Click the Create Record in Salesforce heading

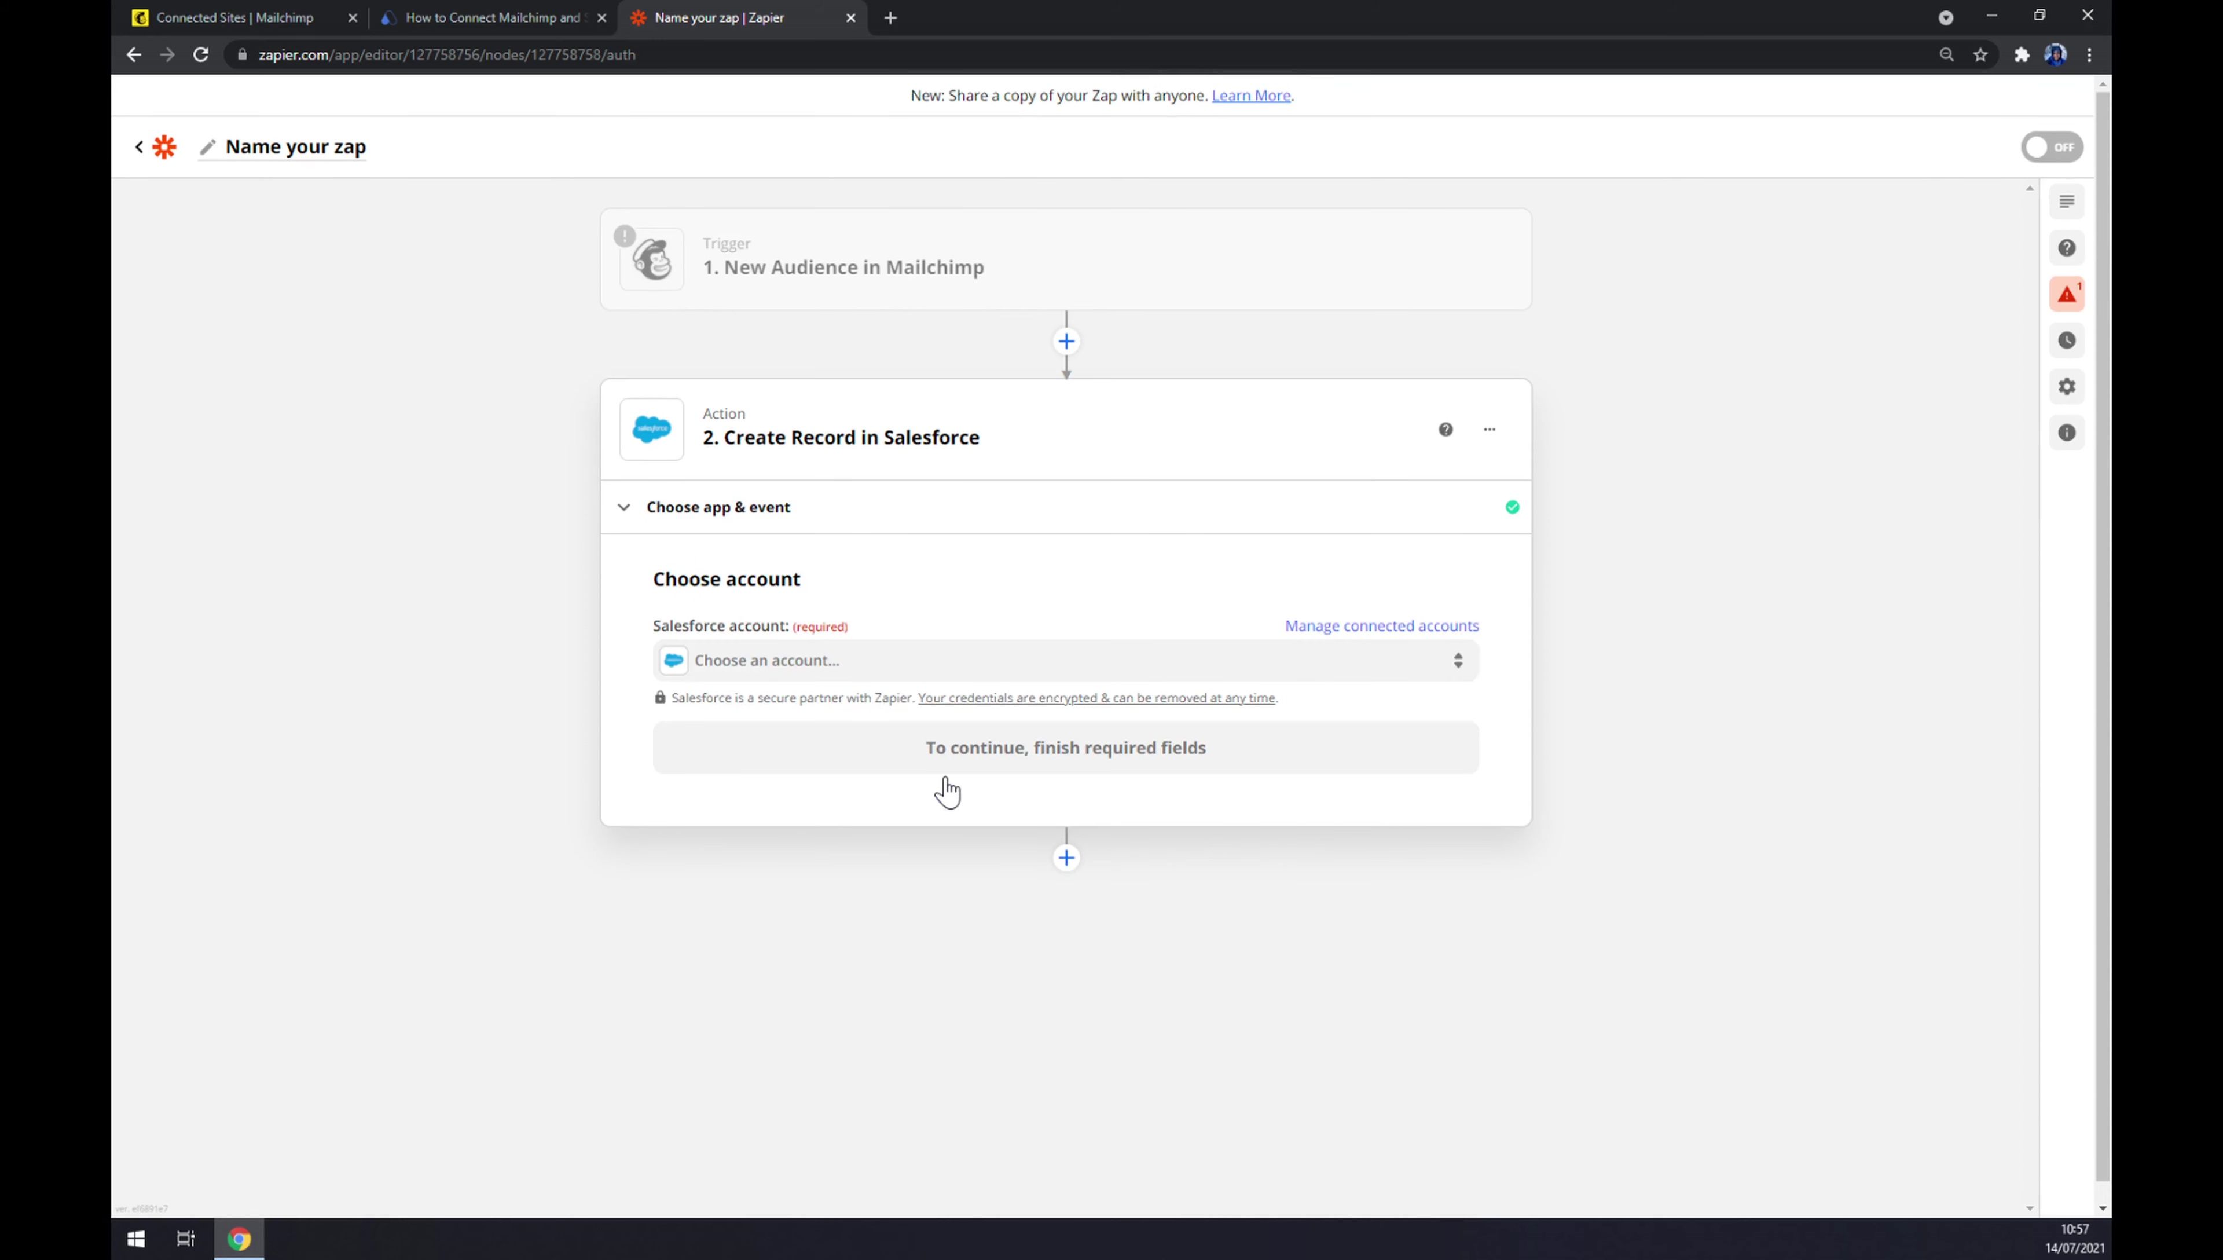(841, 438)
